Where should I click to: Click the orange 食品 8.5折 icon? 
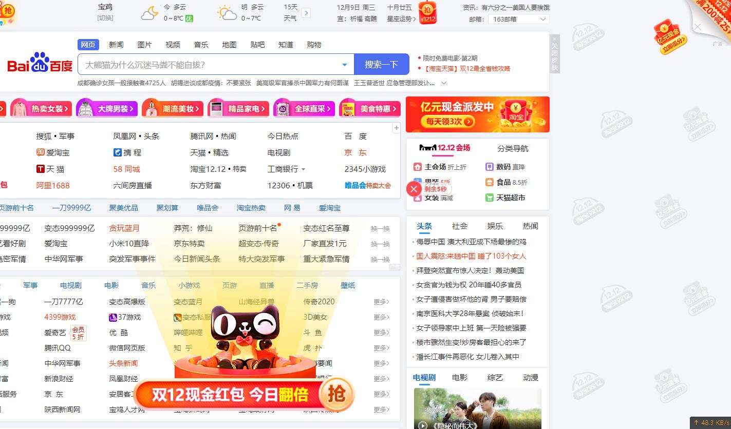(489, 182)
